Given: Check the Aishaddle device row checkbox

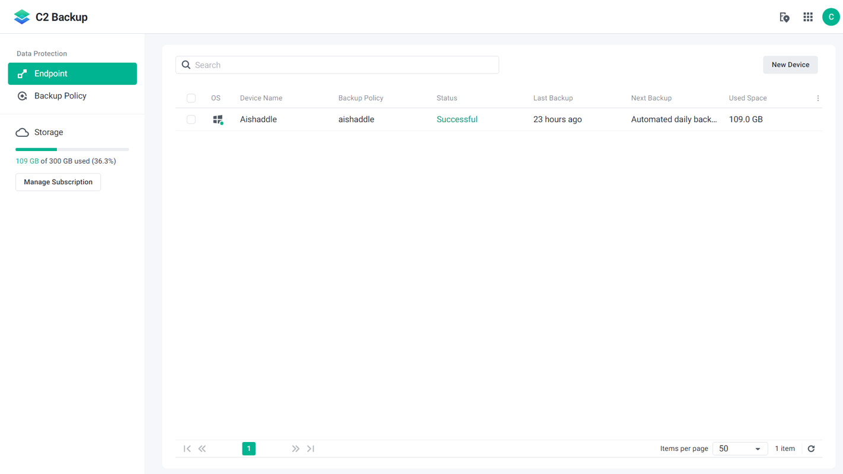Looking at the screenshot, I should tap(191, 120).
